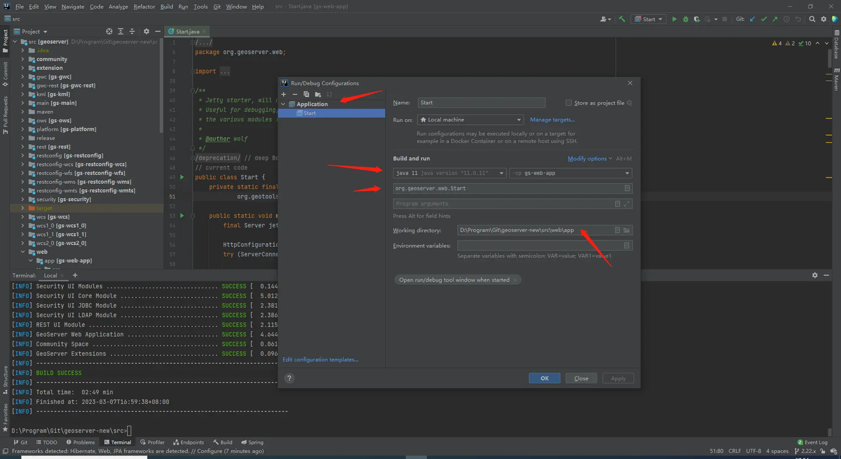This screenshot has height=459, width=841.
Task: Open the Navigate menu
Action: point(73,6)
